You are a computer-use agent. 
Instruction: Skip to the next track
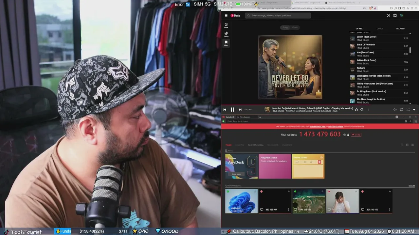click(x=240, y=110)
